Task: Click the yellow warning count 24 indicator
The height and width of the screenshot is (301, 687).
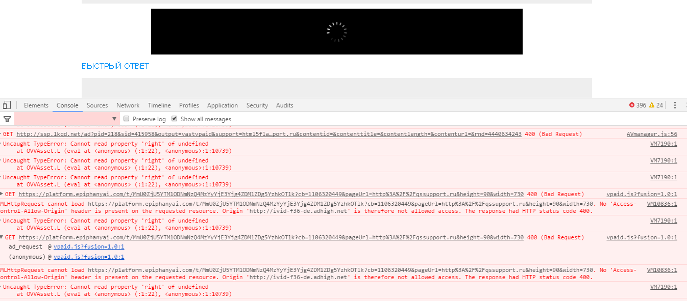Action: [656, 105]
